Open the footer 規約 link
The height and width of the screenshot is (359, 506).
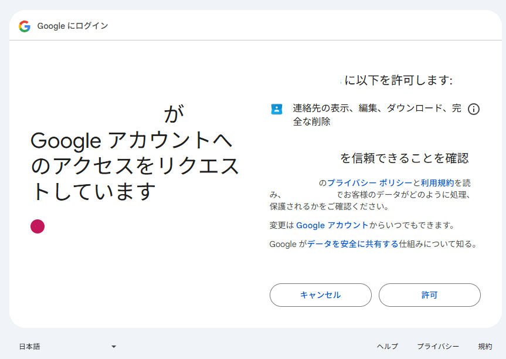[x=485, y=347]
